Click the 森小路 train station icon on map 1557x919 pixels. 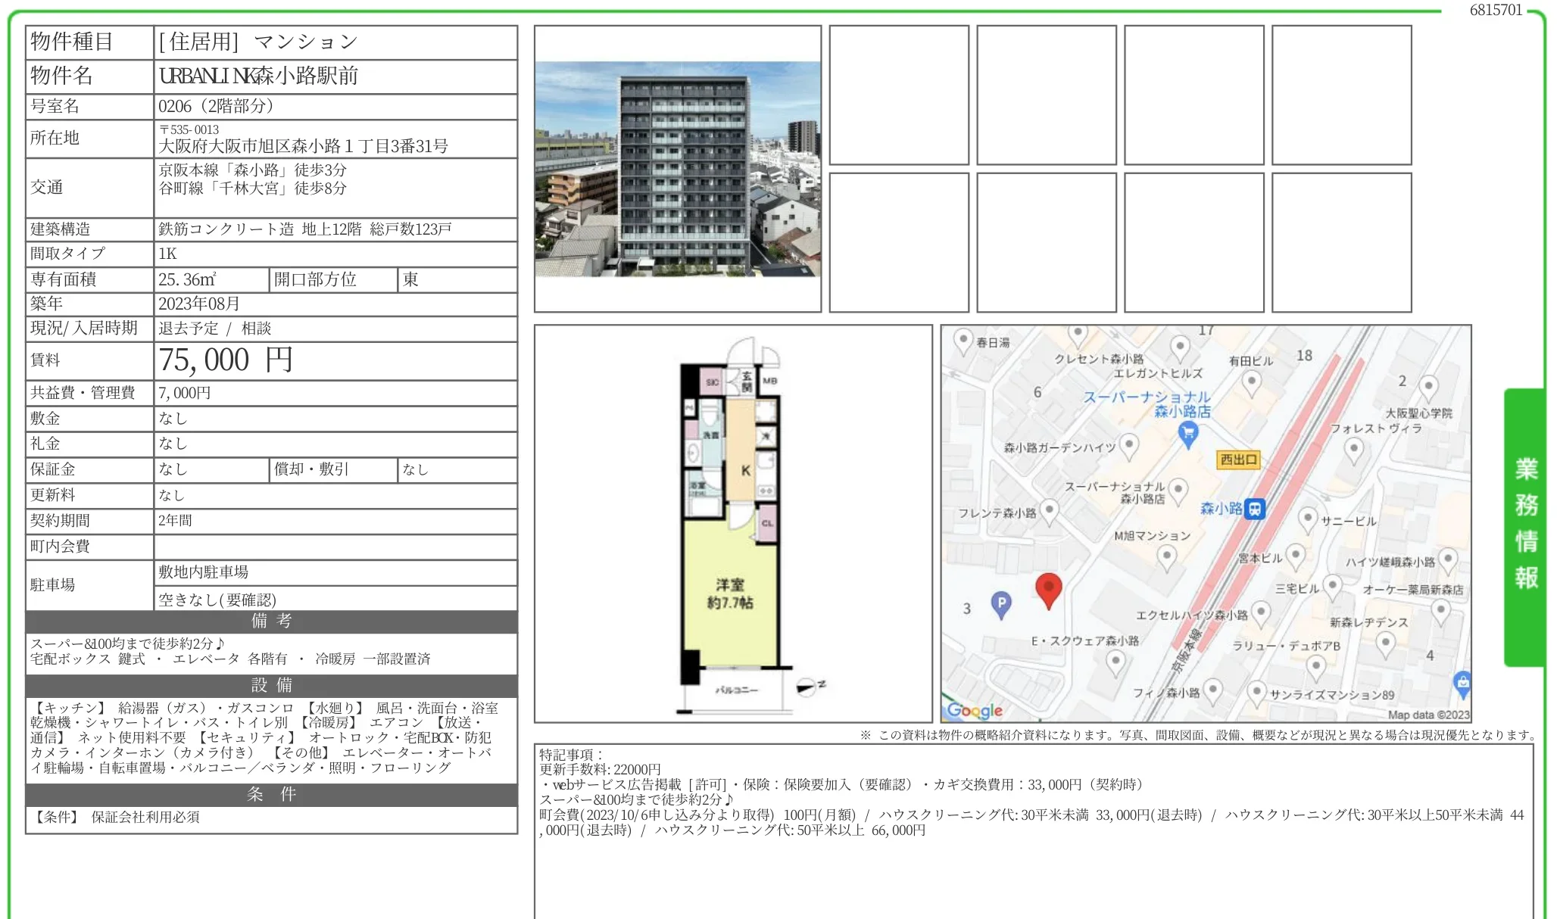1255,509
